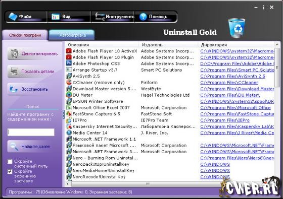Click the NeroMediaHome!UninstallKey icon
This screenshot has width=283, height=199.
click(69, 171)
